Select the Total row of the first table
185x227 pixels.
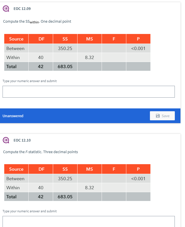click(x=16, y=66)
